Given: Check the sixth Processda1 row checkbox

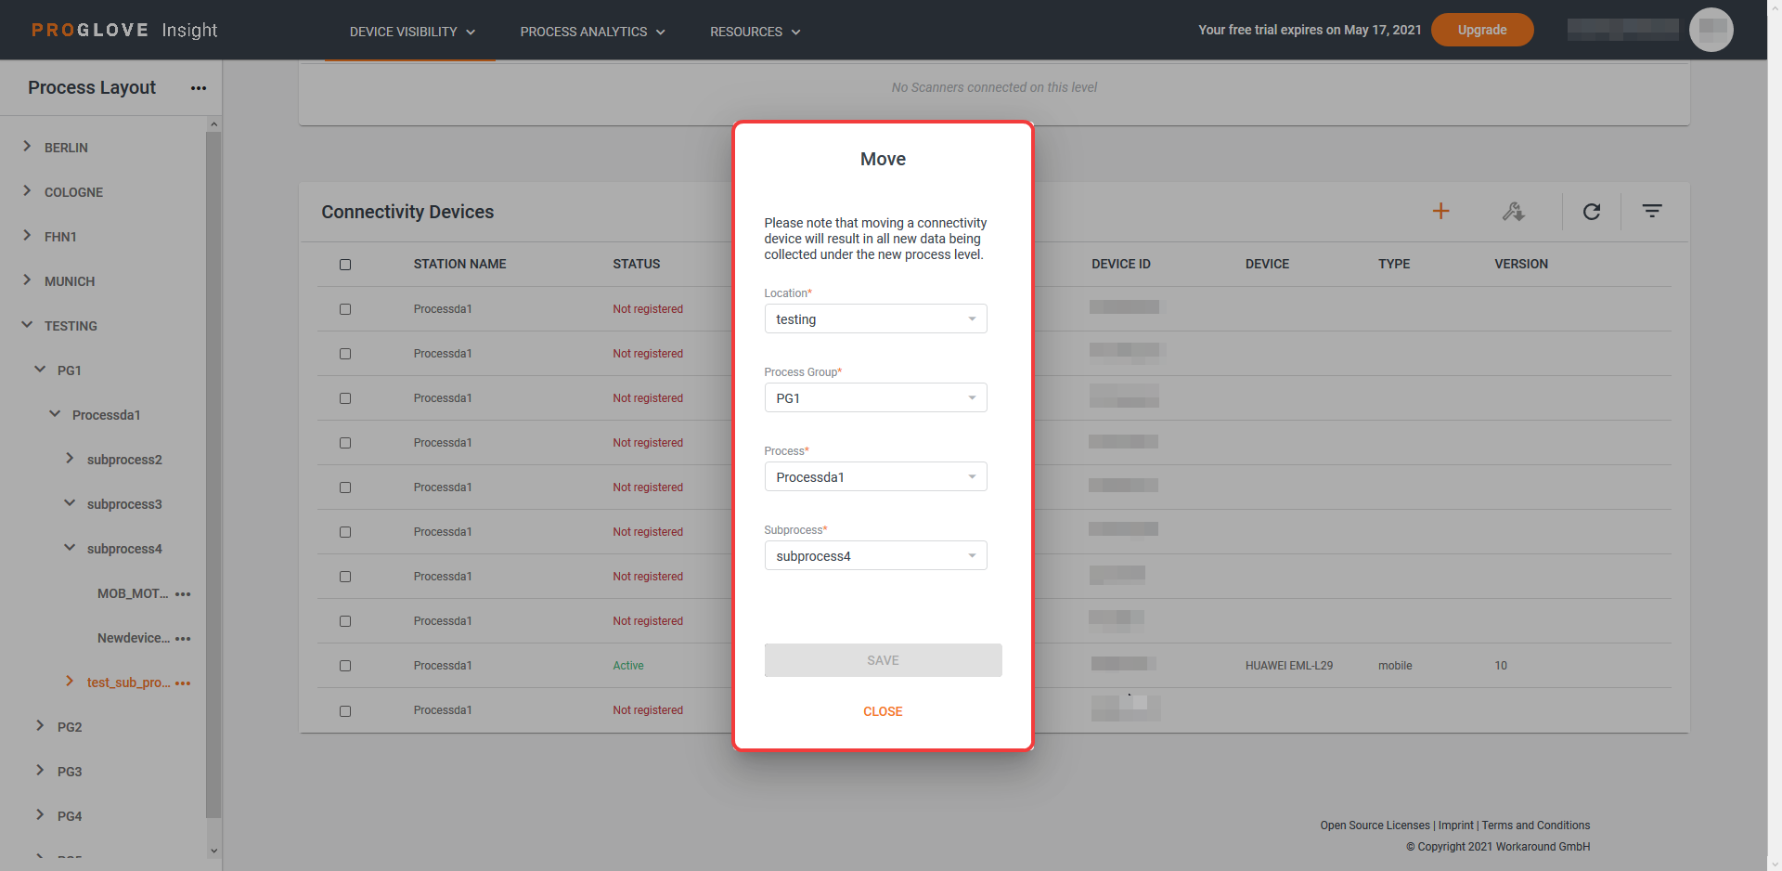Looking at the screenshot, I should click(x=345, y=532).
